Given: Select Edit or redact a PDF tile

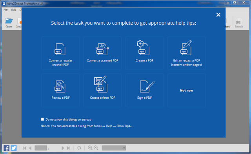Looking at the screenshot, I should pos(187,53).
